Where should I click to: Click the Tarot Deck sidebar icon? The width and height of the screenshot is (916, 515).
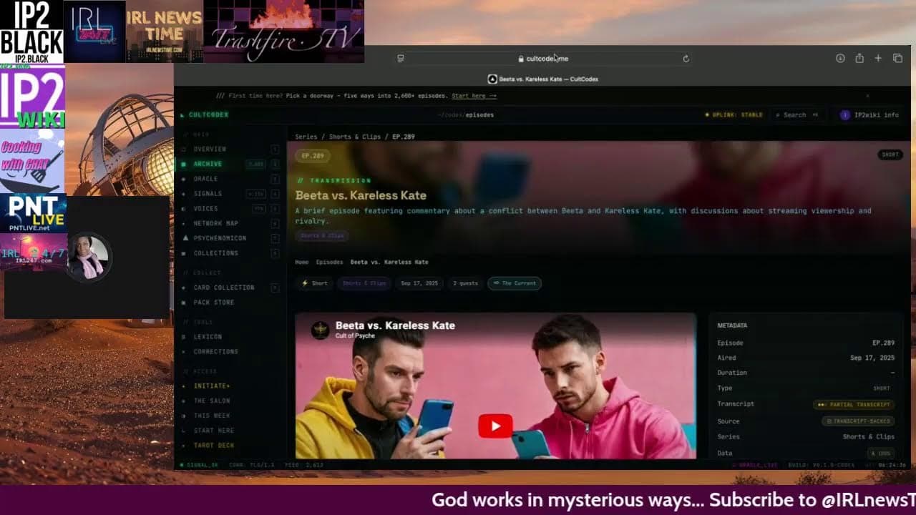click(x=185, y=446)
